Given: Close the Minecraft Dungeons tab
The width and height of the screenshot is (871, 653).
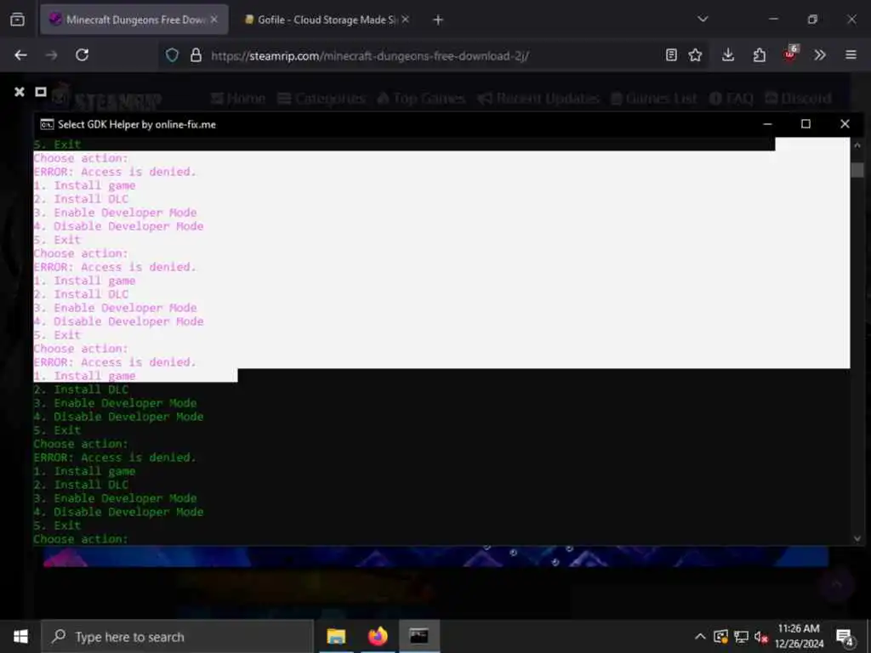Looking at the screenshot, I should (x=214, y=20).
